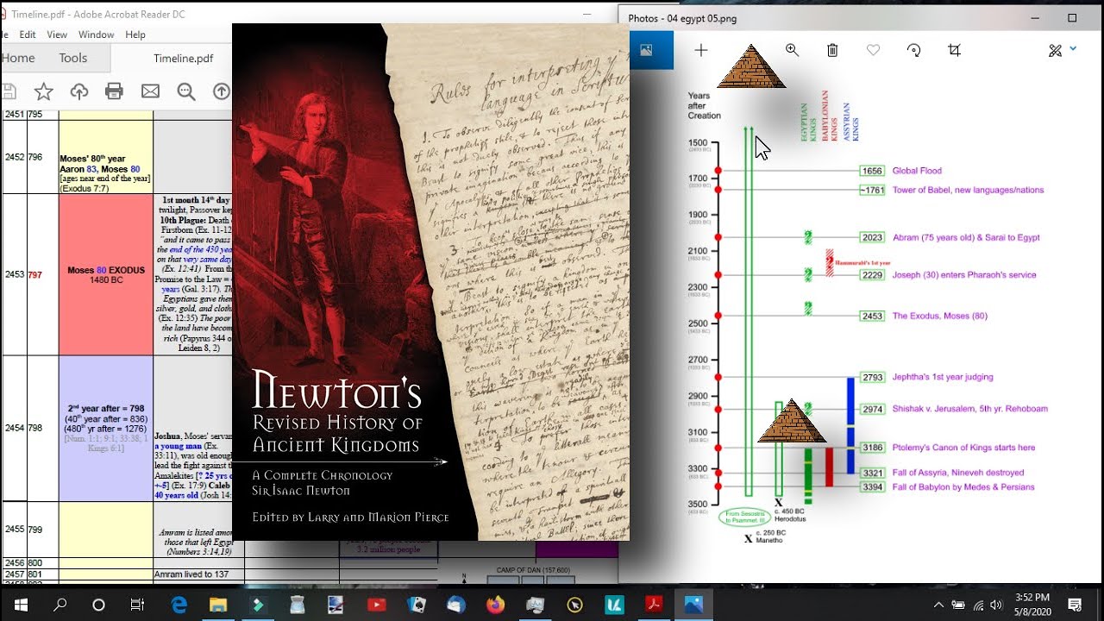The image size is (1104, 621).
Task: Print the PDF using the printer icon
Action: [115, 91]
